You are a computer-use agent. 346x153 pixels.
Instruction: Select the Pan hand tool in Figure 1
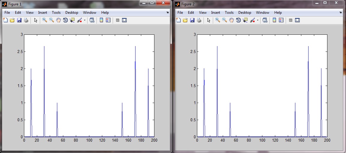click(x=58, y=20)
